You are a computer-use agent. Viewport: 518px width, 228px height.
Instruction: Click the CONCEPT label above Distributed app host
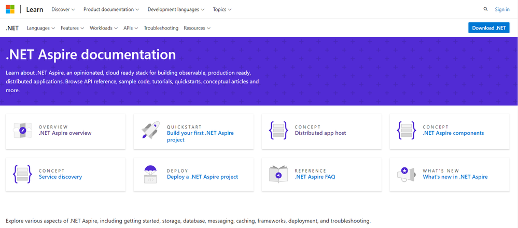tap(307, 127)
